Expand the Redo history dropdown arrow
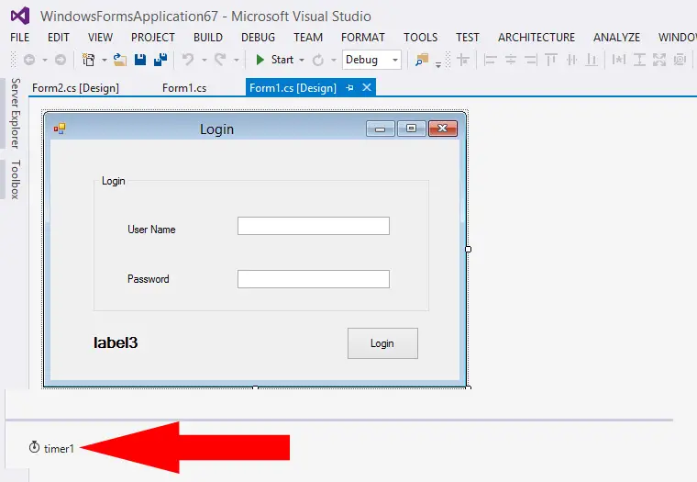697x482 pixels. pos(237,60)
